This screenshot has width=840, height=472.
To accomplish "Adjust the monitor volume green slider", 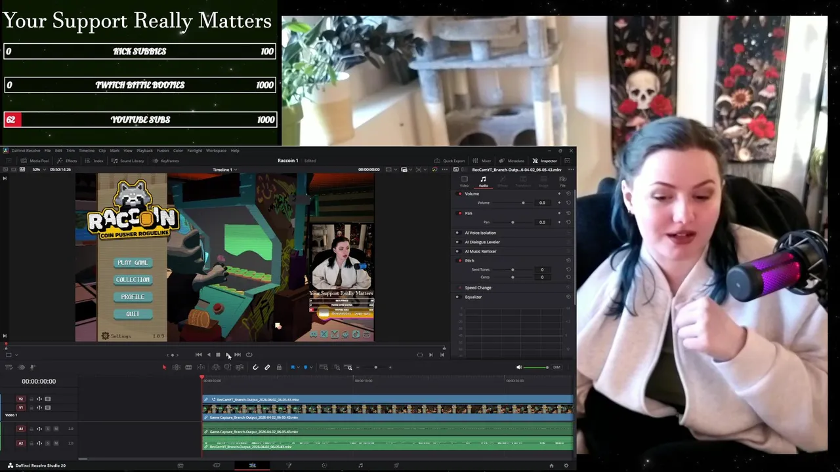I will pos(537,367).
